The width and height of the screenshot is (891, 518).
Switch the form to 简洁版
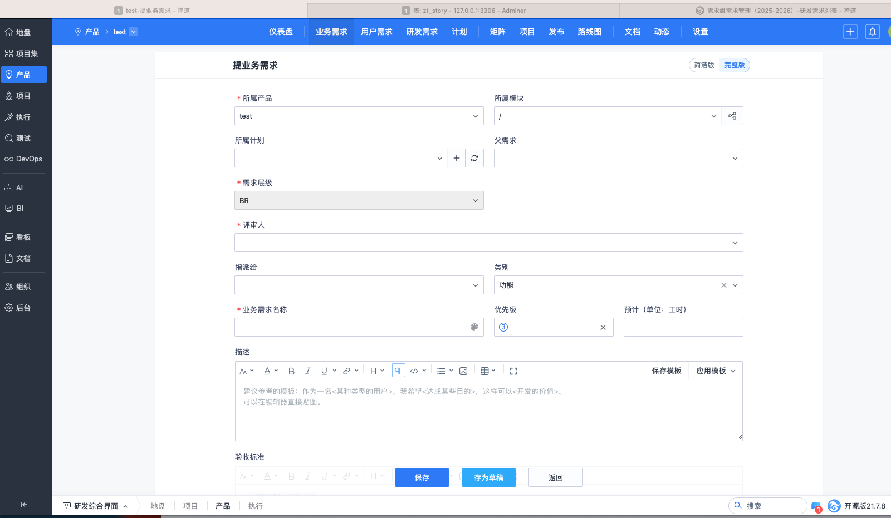[x=704, y=65]
